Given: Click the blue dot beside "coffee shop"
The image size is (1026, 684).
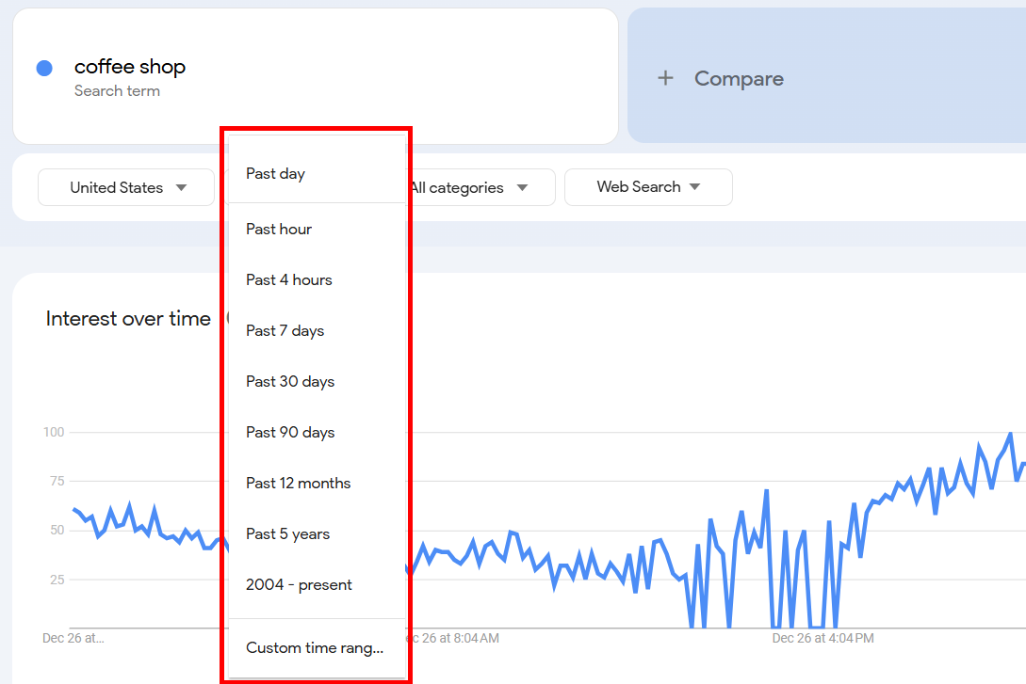Looking at the screenshot, I should pyautogui.click(x=42, y=67).
